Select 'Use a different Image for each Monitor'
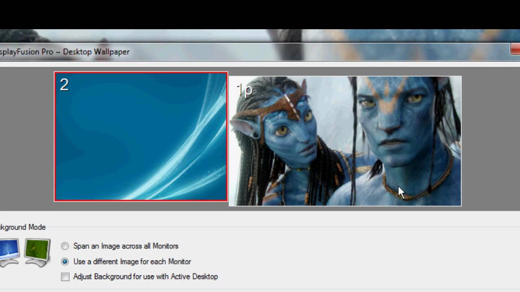 click(65, 262)
